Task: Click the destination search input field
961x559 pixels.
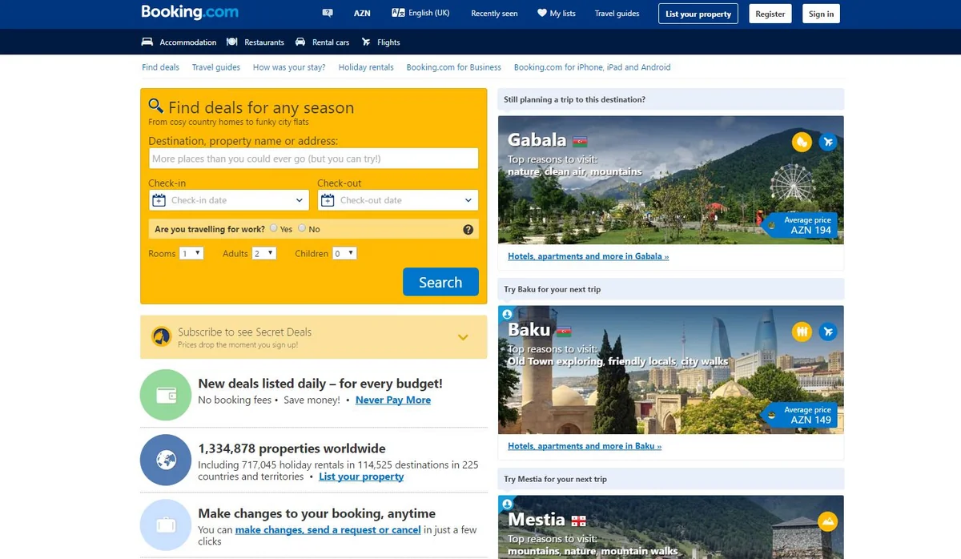Action: [313, 159]
